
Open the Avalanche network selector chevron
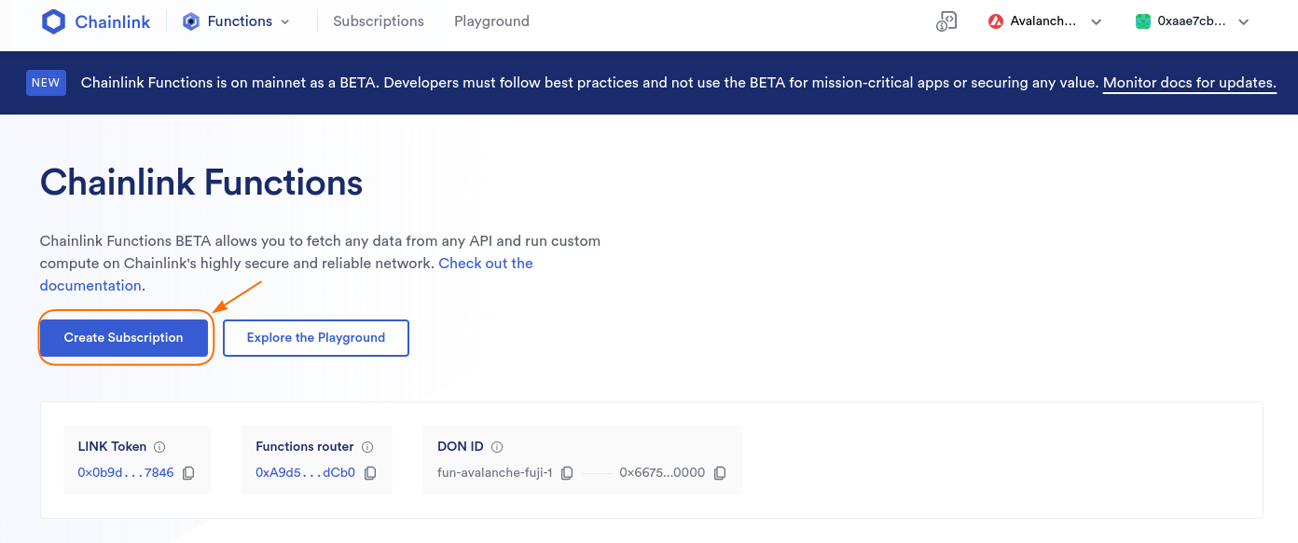pos(1097,22)
